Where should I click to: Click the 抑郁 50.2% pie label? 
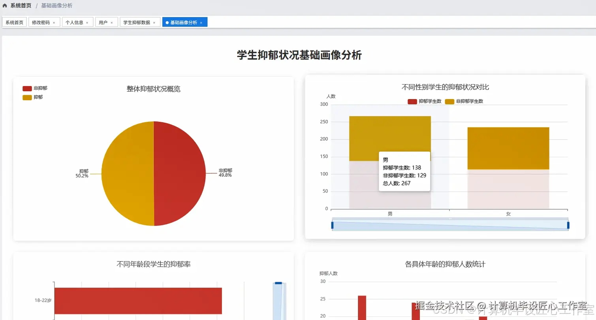82,173
